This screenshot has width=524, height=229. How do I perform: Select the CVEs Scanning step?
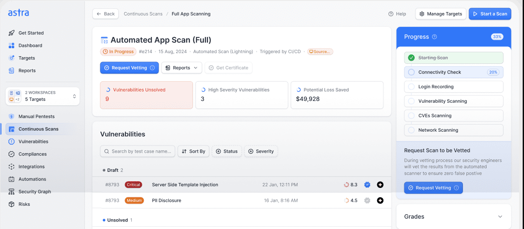tap(453, 116)
